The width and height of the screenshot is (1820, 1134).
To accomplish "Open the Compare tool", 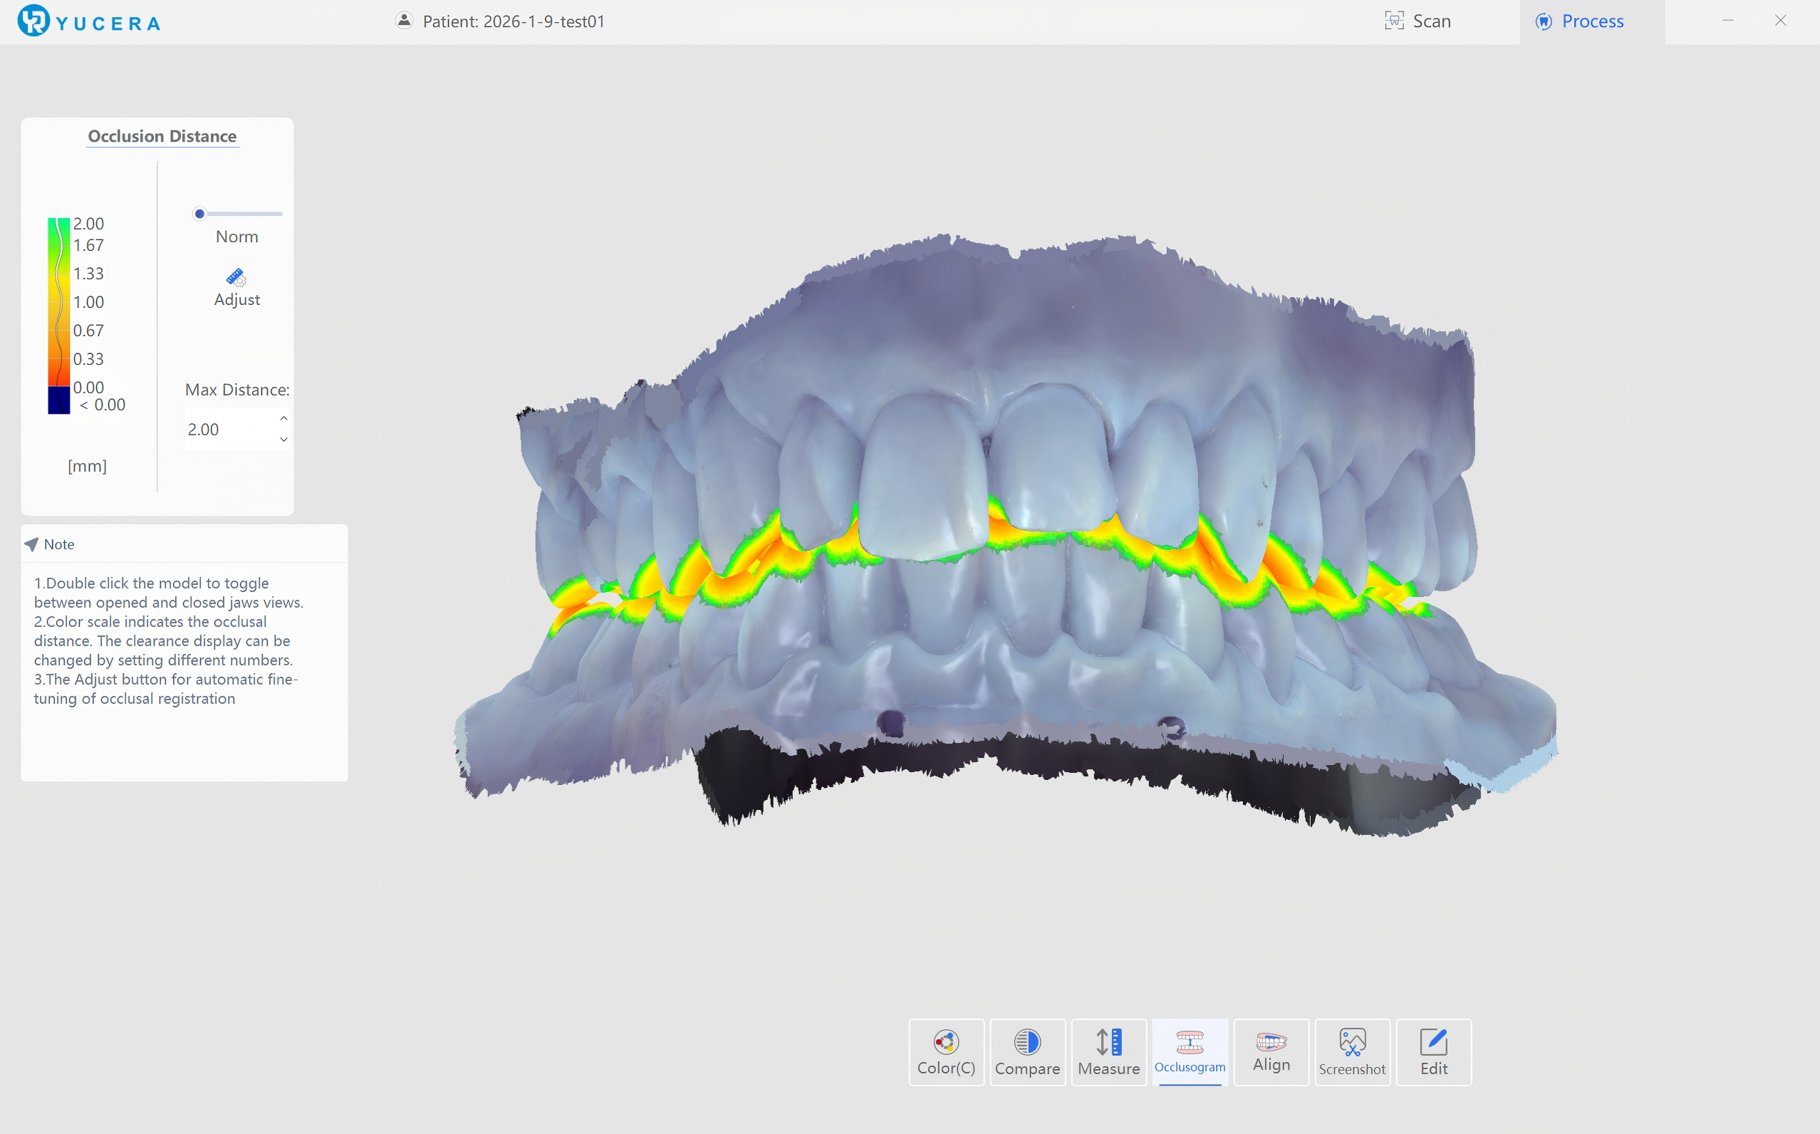I will [x=1026, y=1051].
